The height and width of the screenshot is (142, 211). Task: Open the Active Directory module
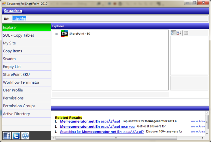(27, 114)
